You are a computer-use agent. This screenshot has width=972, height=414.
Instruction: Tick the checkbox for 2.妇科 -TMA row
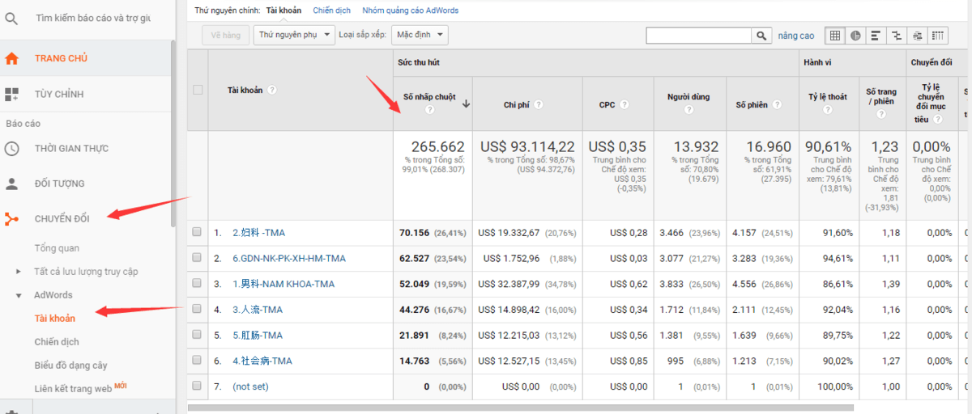click(x=197, y=232)
